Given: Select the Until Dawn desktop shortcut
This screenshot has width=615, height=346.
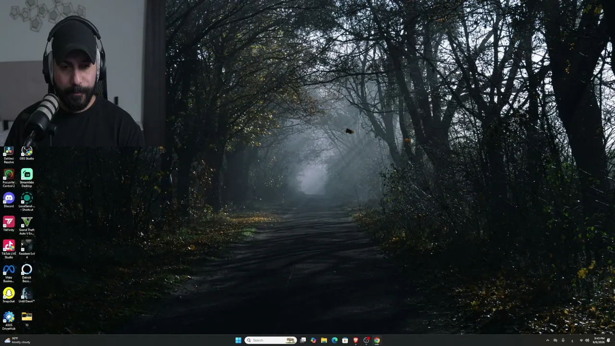Looking at the screenshot, I should (x=27, y=296).
